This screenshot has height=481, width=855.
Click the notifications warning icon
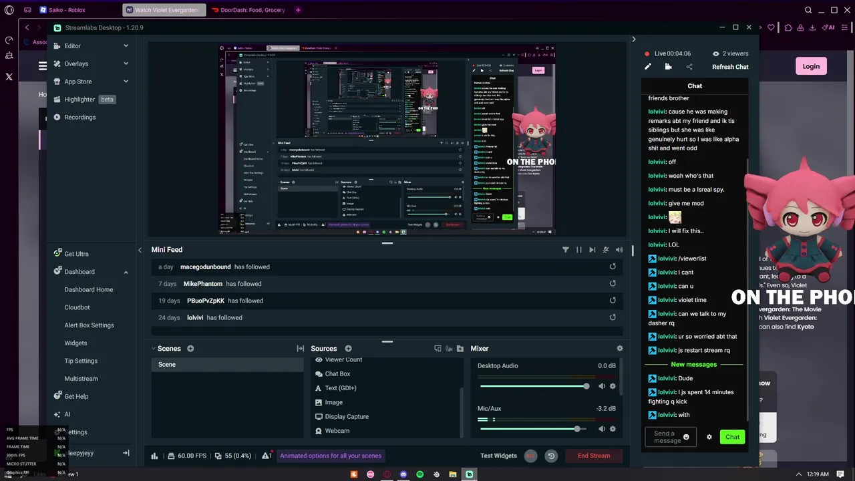[x=266, y=456]
